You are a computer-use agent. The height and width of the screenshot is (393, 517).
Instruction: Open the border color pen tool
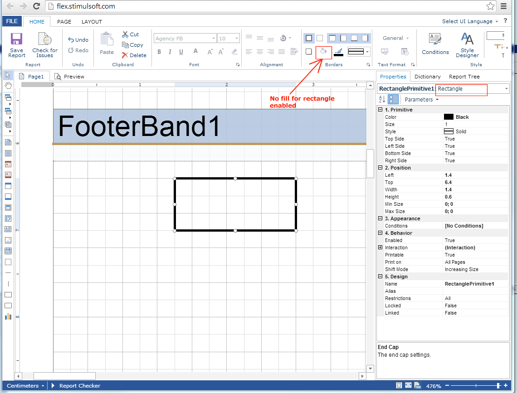339,52
